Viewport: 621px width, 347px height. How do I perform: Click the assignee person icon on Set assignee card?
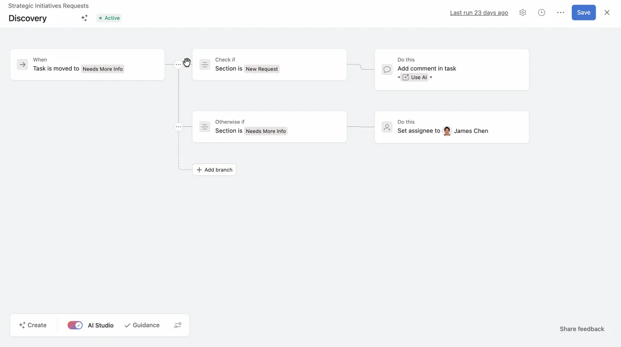point(387,127)
